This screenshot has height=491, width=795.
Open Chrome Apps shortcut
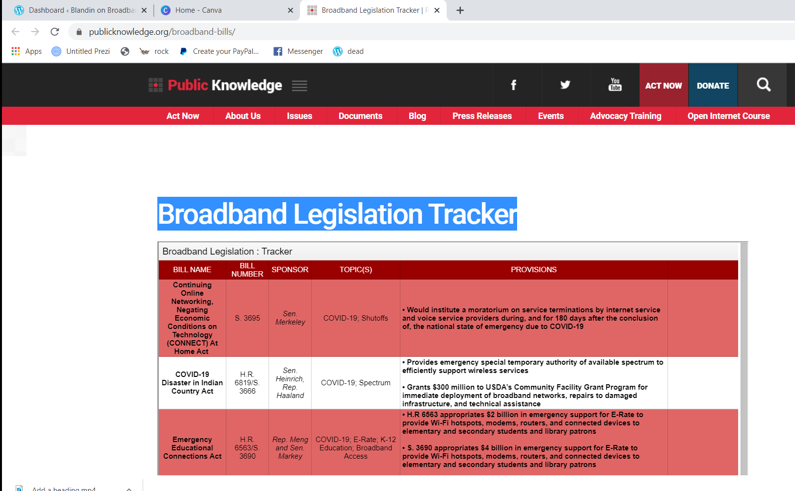point(26,51)
